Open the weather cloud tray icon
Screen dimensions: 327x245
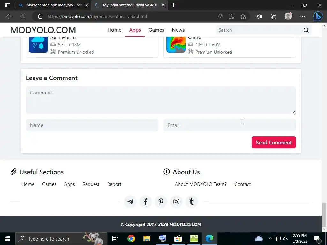point(259,239)
